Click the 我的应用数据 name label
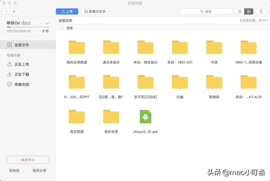This screenshot has width=270, height=181. [x=77, y=62]
